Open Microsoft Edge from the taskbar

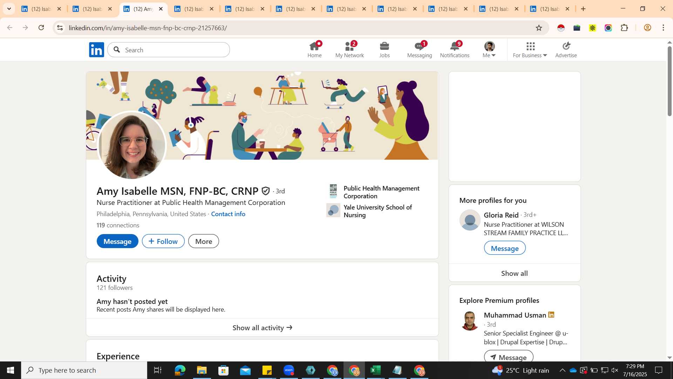pyautogui.click(x=180, y=370)
